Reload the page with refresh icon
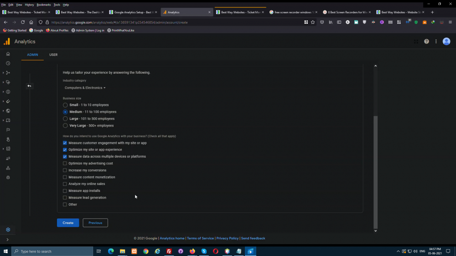The image size is (456, 256). [23, 22]
